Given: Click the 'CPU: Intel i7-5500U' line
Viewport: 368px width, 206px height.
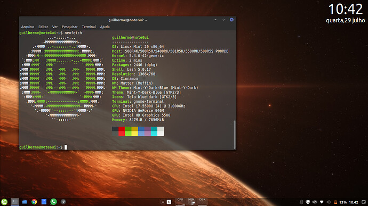Looking at the screenshot, I should click(x=149, y=106).
